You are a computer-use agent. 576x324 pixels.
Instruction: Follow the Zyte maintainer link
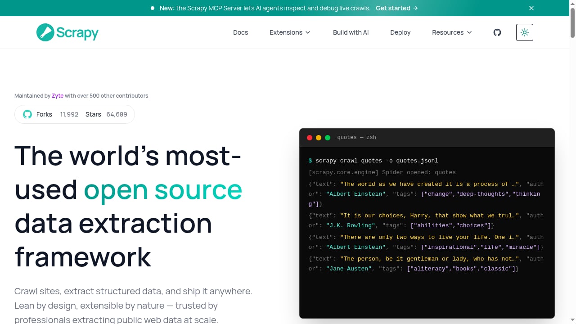tap(58, 96)
